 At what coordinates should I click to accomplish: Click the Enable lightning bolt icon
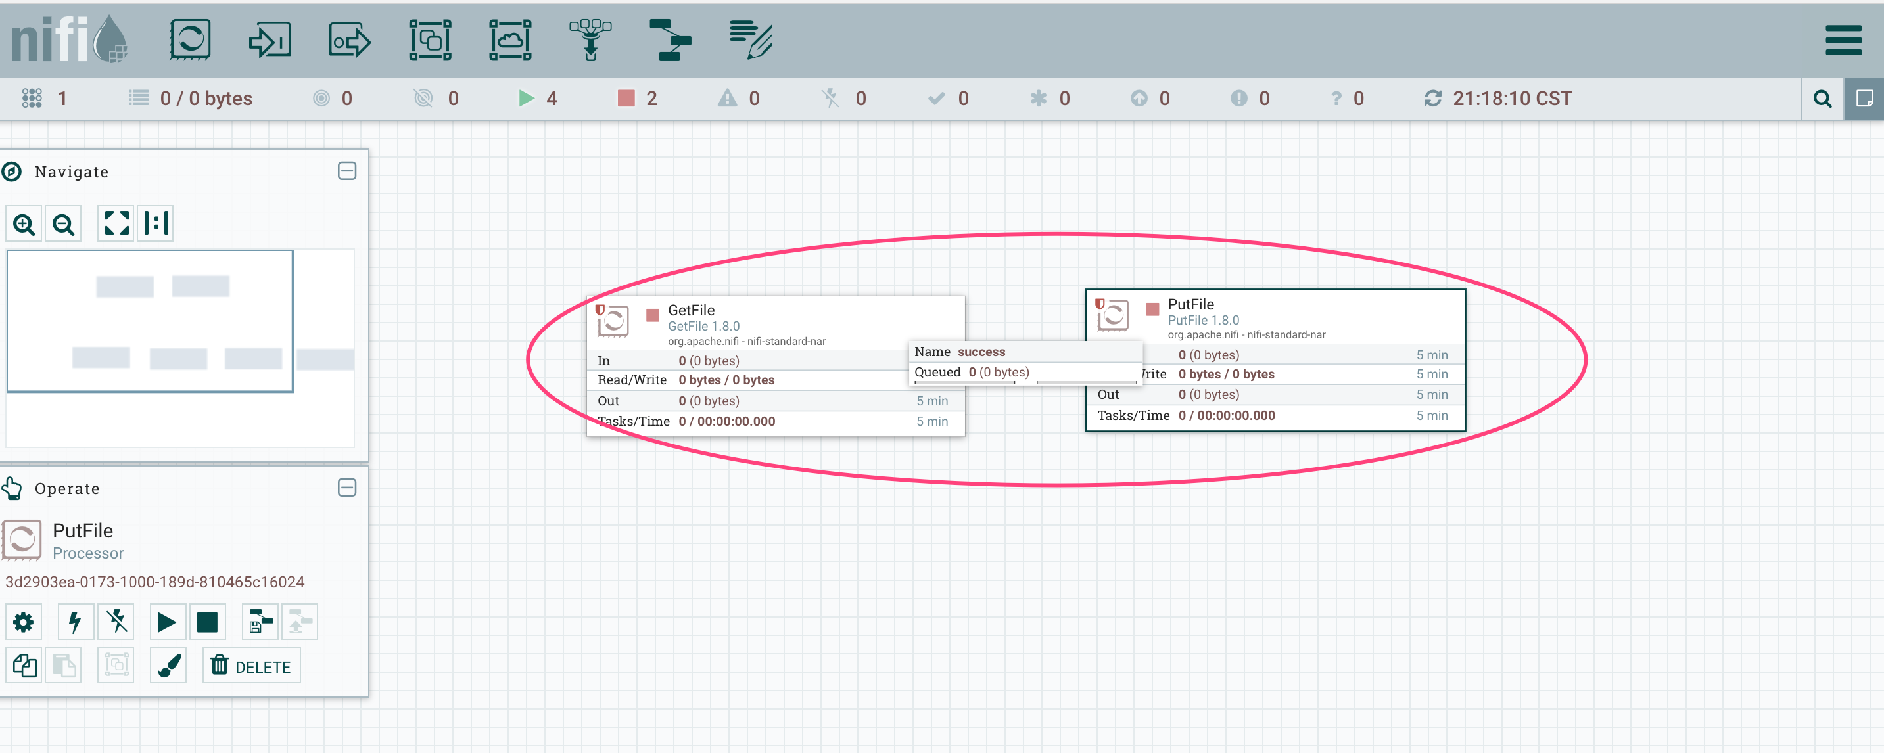pyautogui.click(x=76, y=622)
